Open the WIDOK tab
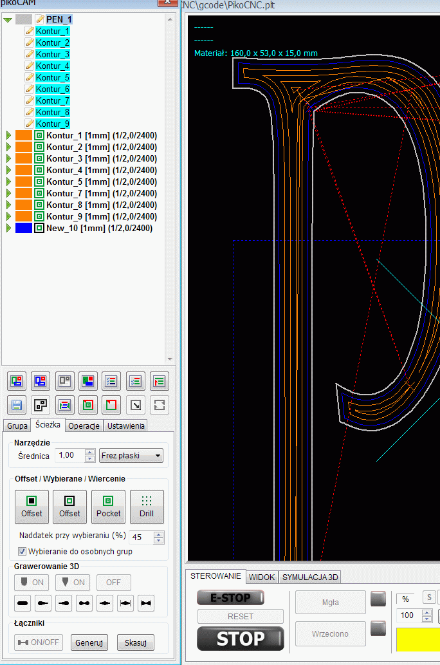Viewport: 440px width, 665px height. (262, 577)
